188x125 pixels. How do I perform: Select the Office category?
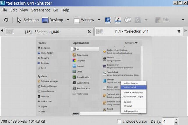[x=77, y=72]
